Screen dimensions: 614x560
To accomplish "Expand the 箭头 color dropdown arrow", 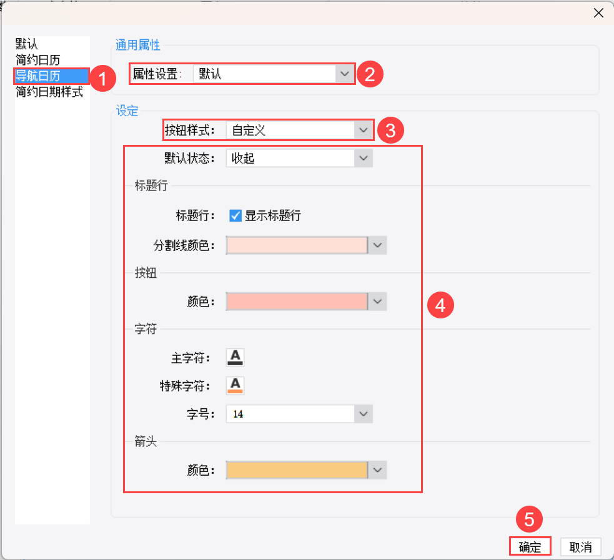I will point(377,470).
